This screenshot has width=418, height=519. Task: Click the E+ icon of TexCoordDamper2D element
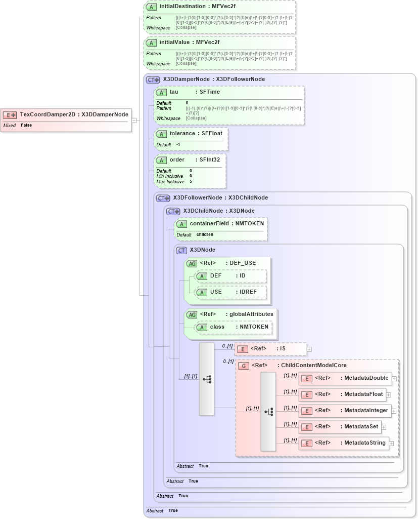coord(10,115)
